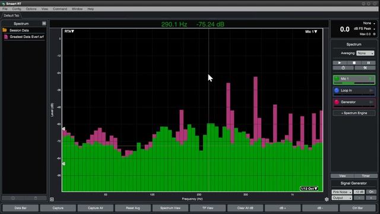The width and height of the screenshot is (380, 214).
Task: Open the 1/12 Oct banding dropdown
Action: coord(309,188)
